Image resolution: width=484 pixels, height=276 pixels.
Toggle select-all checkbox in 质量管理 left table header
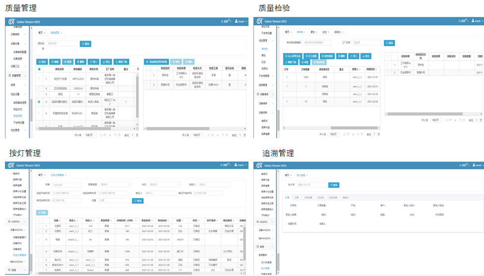tap(39, 69)
